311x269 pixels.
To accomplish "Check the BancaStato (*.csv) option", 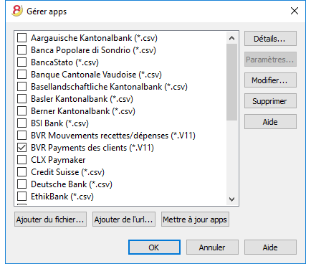I will click(21, 62).
